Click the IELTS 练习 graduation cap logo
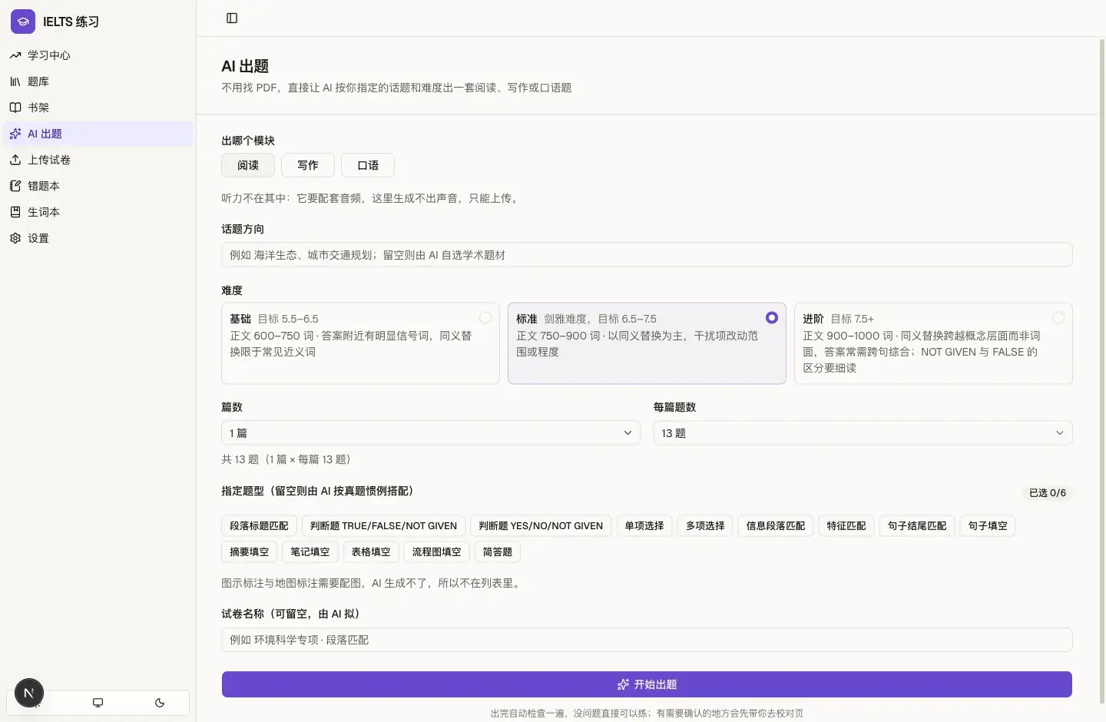This screenshot has height=722, width=1106. click(23, 22)
